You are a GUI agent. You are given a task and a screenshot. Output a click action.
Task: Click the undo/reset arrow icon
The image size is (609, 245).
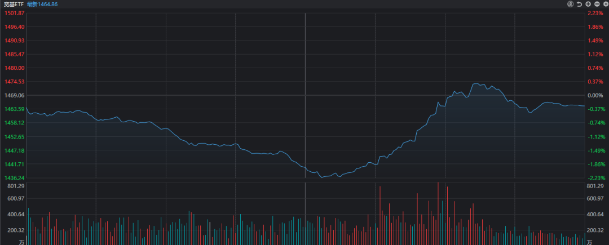[x=579, y=4]
